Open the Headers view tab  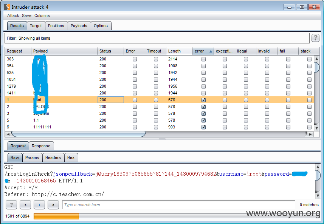53,158
